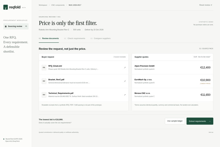Click Robotic Arm Mounting Bracket Rev C text
The height and width of the screenshot is (147, 220).
click(54, 30)
